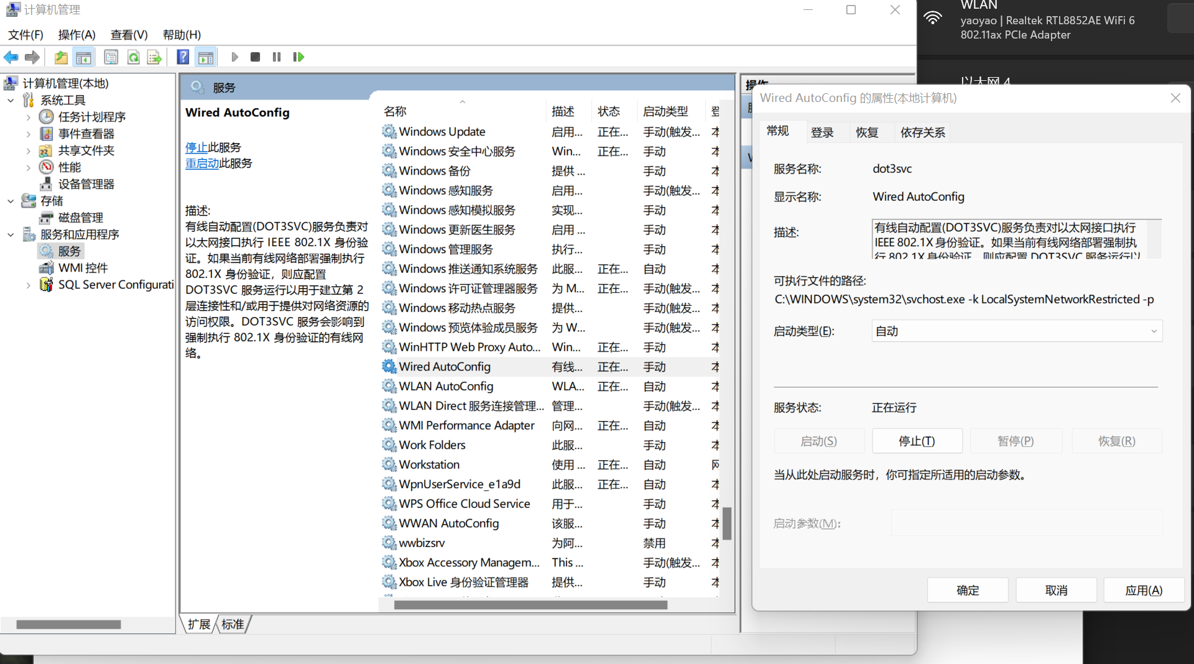Image resolution: width=1194 pixels, height=664 pixels.
Task: Expand SQL Server Configuration in sidebar
Action: (28, 284)
